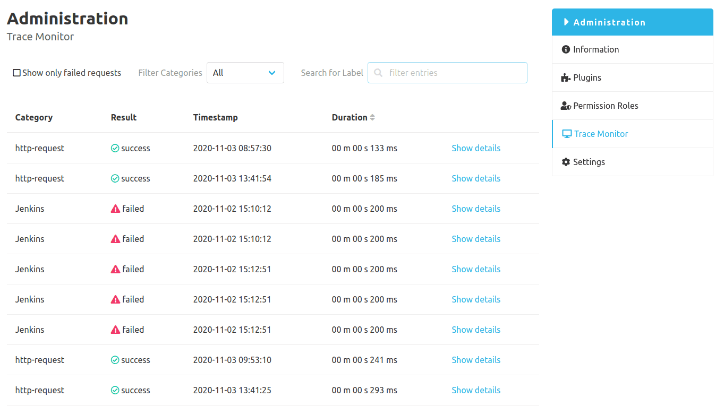Click the magnifier icon in the label search

[x=378, y=73]
